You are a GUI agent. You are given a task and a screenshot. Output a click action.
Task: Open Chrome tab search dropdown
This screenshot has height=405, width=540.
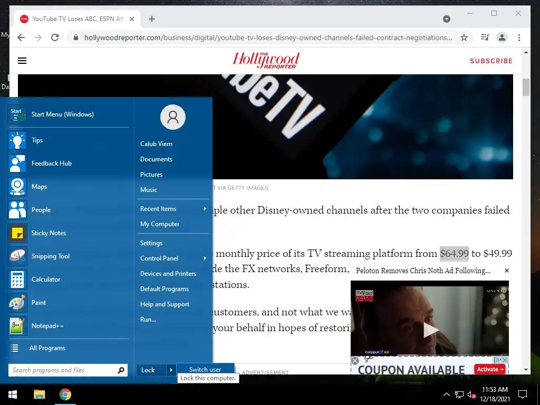coord(447,19)
